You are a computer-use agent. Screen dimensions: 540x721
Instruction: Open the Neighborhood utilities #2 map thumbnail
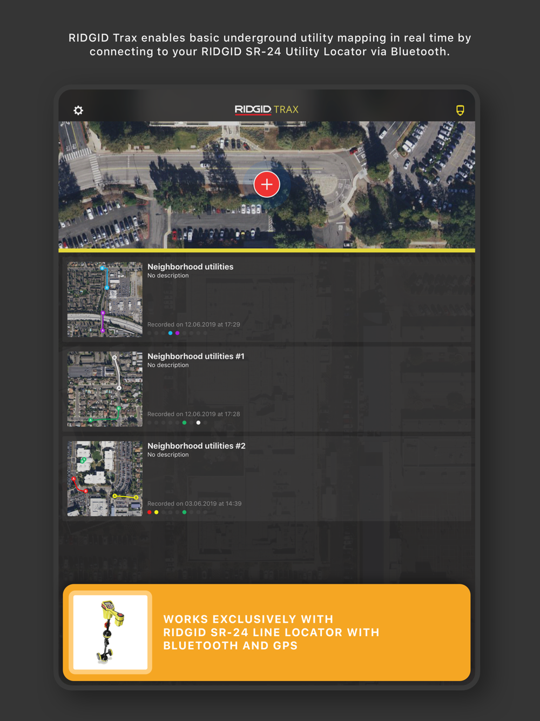(105, 479)
